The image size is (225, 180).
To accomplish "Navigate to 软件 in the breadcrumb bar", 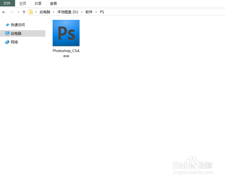I will tap(89, 12).
